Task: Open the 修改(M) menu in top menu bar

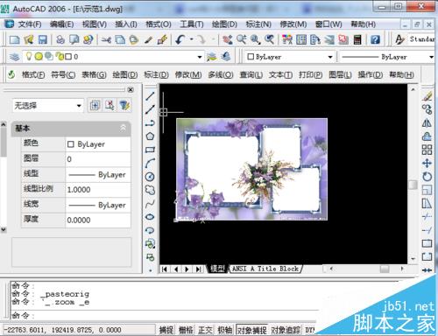Action: click(293, 24)
